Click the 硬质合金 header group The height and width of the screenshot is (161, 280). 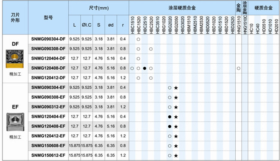tap(263, 8)
